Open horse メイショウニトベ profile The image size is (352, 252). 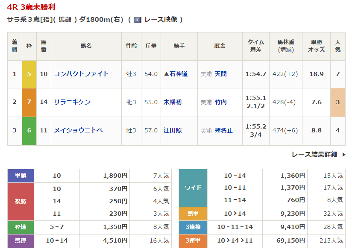[x=78, y=130]
